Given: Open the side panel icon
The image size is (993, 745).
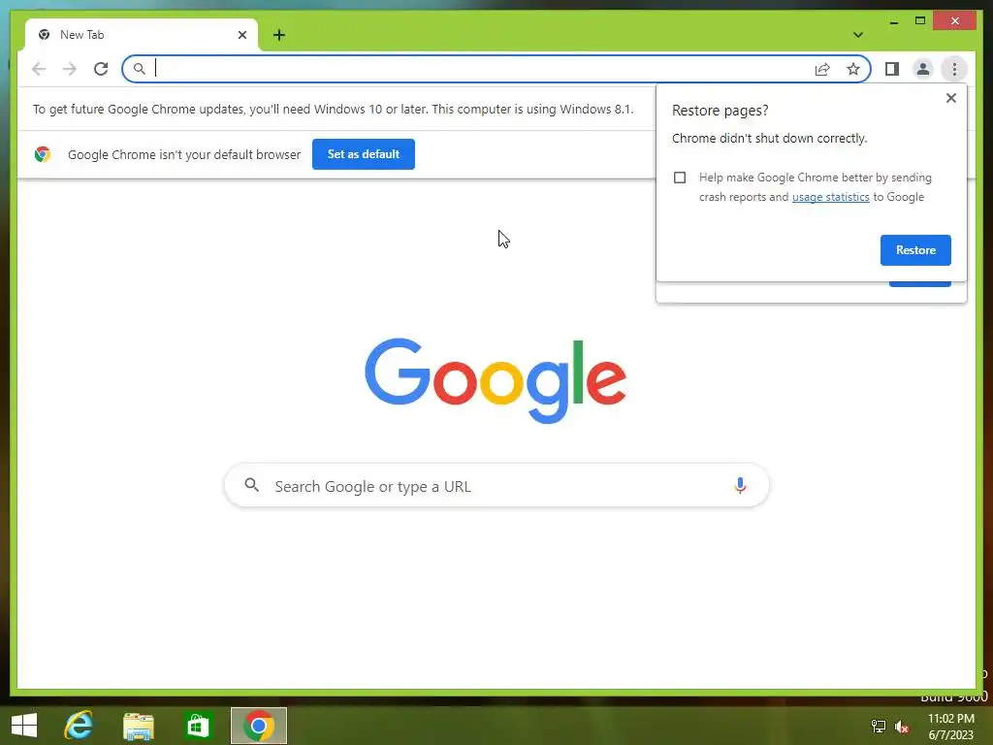Looking at the screenshot, I should coord(892,69).
